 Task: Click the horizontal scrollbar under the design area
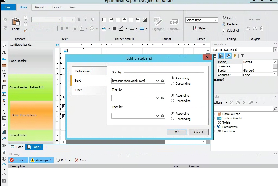coord(115,142)
